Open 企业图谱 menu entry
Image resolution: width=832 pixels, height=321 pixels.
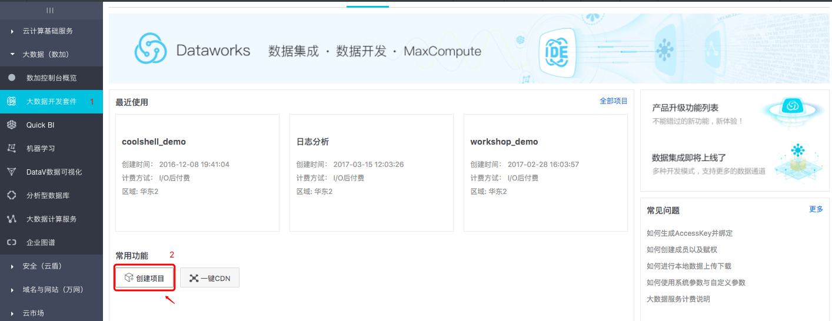[51, 242]
